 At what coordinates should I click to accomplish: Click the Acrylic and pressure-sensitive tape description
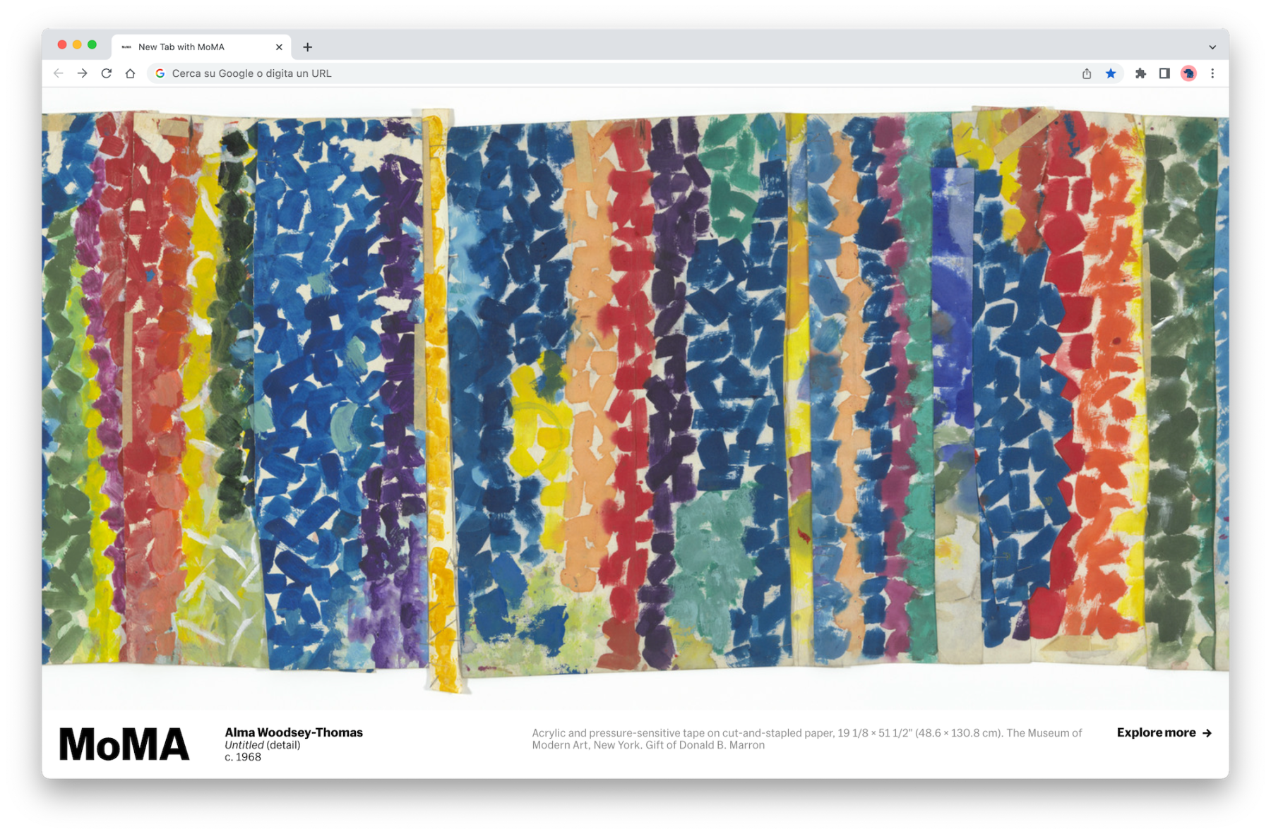(x=807, y=739)
